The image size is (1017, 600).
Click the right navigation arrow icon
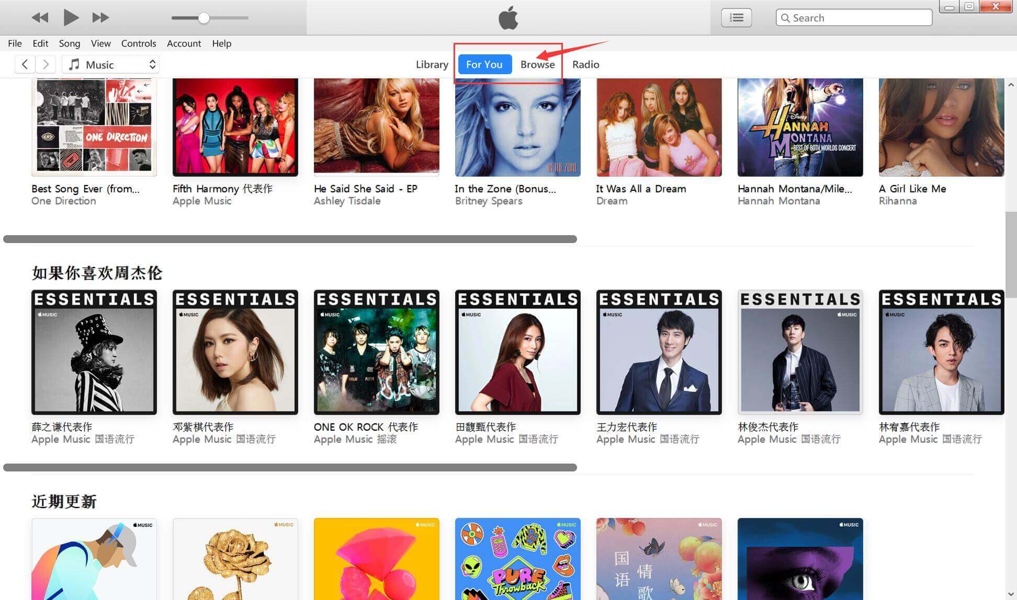(46, 64)
